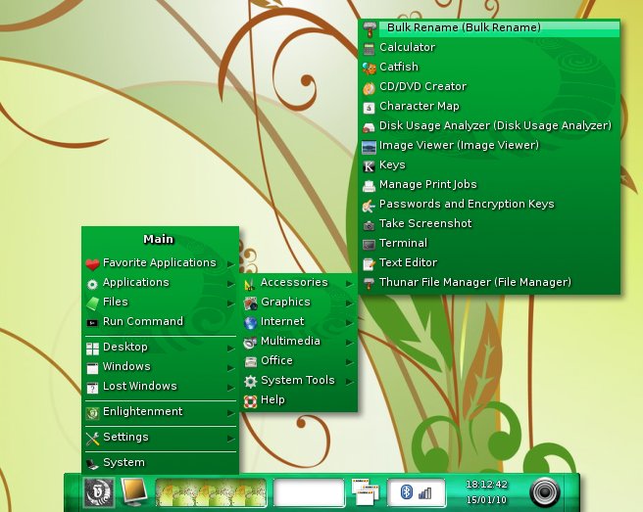The height and width of the screenshot is (512, 643).
Task: Launch Calculator from its label
Action: click(x=407, y=47)
